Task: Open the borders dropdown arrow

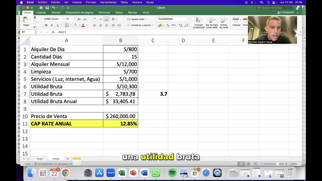Action: coord(70,25)
